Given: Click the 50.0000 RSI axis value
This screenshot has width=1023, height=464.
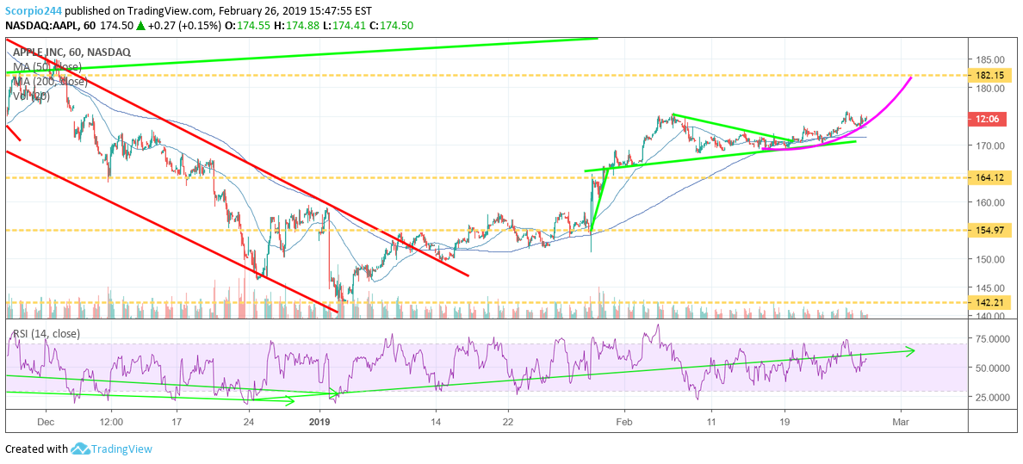Looking at the screenshot, I should [995, 368].
